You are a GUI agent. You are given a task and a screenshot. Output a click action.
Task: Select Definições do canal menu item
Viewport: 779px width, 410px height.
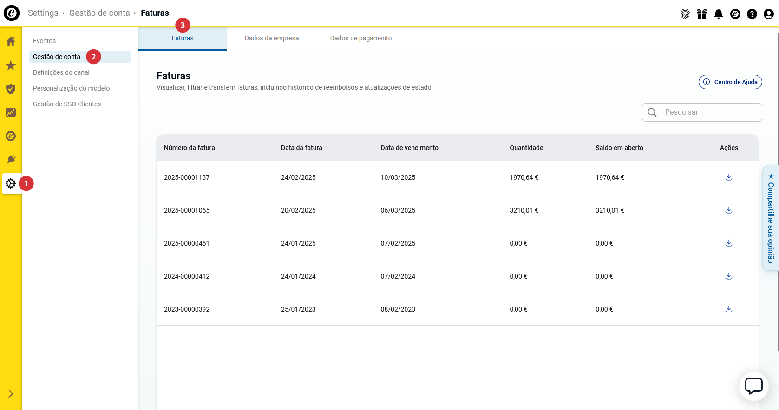tap(61, 72)
